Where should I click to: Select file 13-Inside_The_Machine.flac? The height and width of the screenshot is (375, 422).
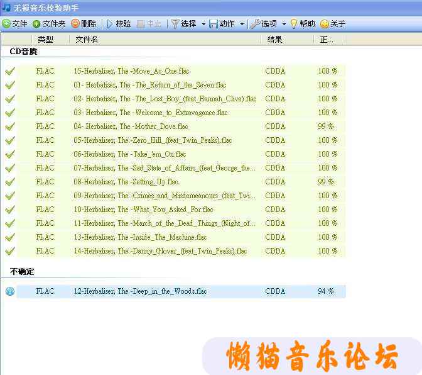tap(140, 237)
